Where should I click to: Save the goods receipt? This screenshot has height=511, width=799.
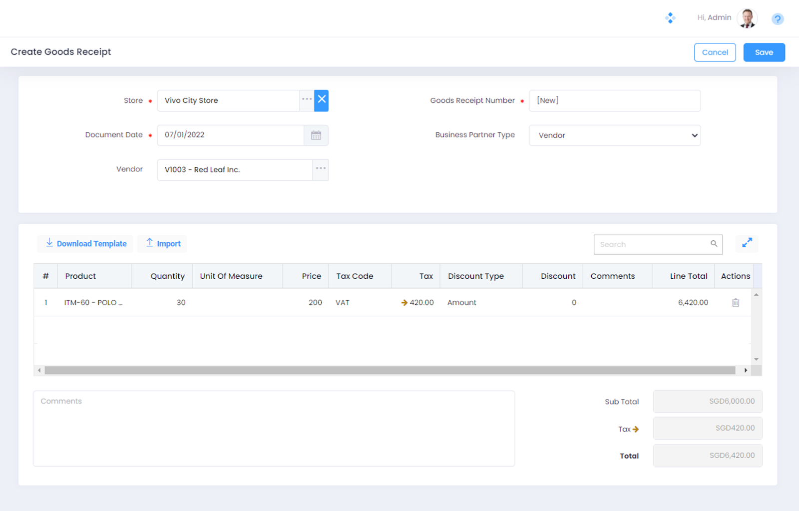[764, 52]
